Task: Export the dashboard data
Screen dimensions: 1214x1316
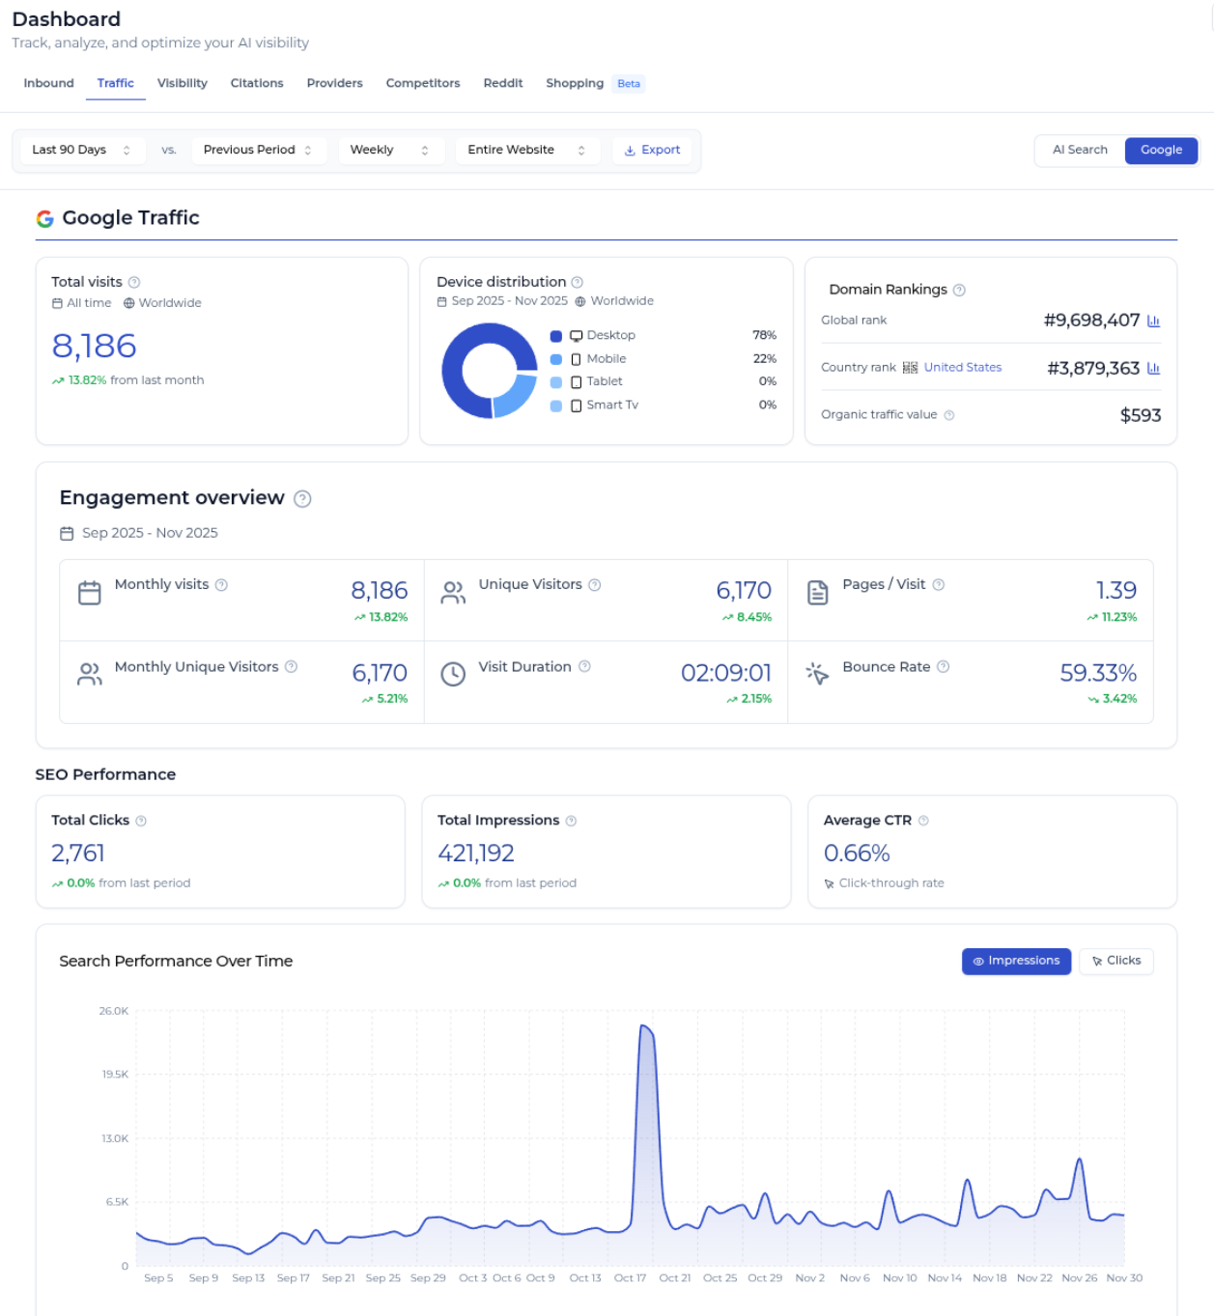Action: [x=652, y=150]
